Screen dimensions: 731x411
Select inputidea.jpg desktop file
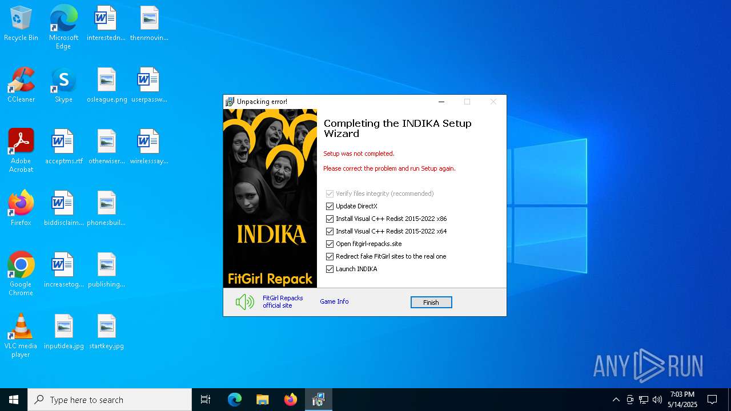click(63, 332)
